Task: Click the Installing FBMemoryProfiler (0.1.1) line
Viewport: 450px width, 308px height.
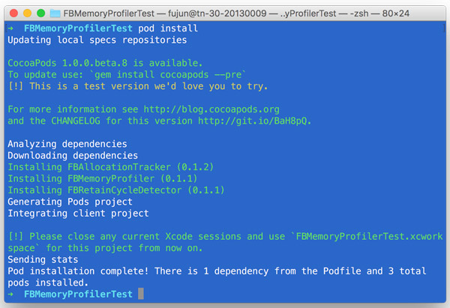Action: pyautogui.click(x=100, y=178)
